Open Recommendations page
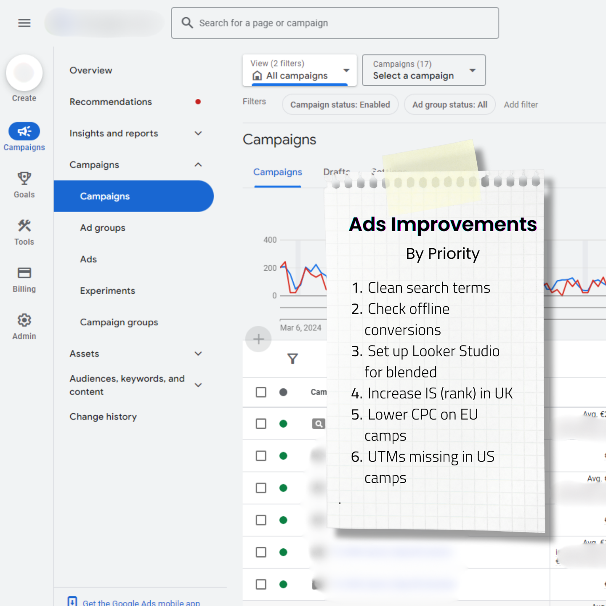The width and height of the screenshot is (606, 606). point(111,102)
